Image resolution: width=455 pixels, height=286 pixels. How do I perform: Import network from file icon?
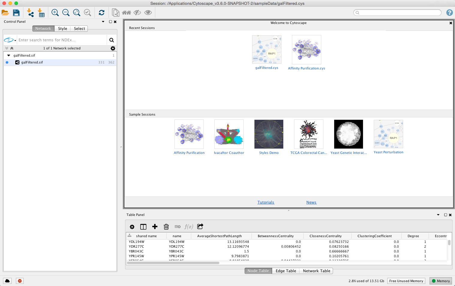tap(30, 13)
